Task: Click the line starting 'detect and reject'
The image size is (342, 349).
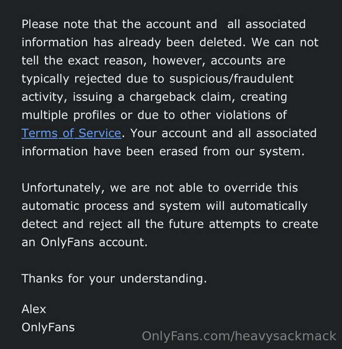Action: (x=170, y=224)
